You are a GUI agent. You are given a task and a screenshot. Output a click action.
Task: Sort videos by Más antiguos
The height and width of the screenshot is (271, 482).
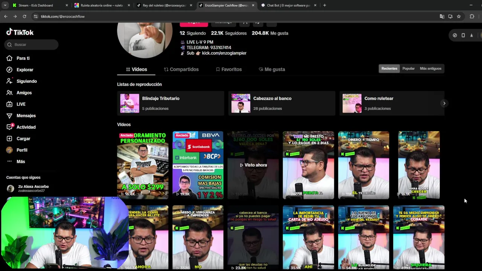click(430, 69)
